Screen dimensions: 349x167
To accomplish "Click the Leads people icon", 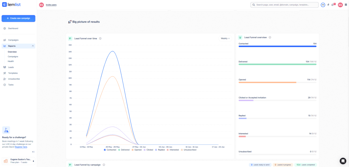I will pos(5,67).
